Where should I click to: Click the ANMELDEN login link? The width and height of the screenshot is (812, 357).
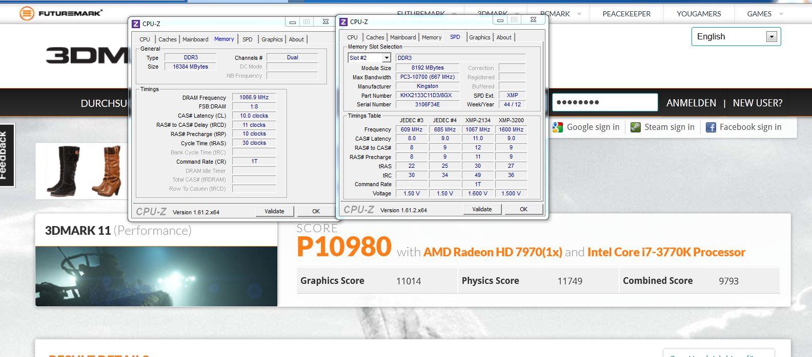691,103
